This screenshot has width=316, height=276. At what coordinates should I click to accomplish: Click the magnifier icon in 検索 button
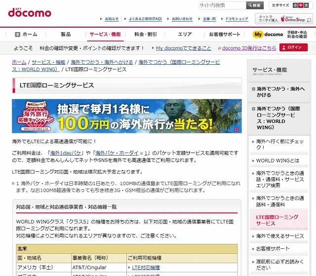(x=250, y=5)
